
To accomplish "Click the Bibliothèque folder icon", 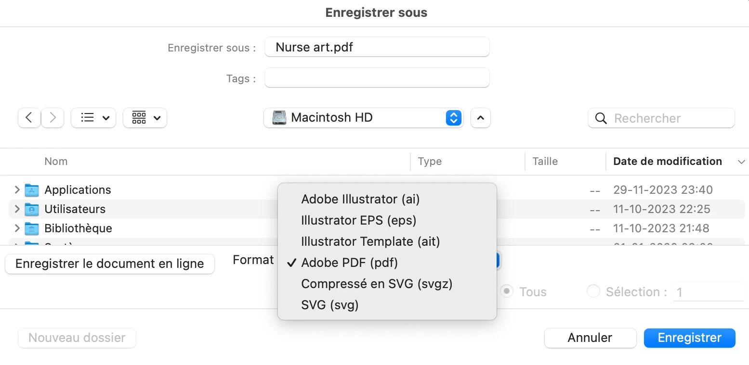I will 32,228.
